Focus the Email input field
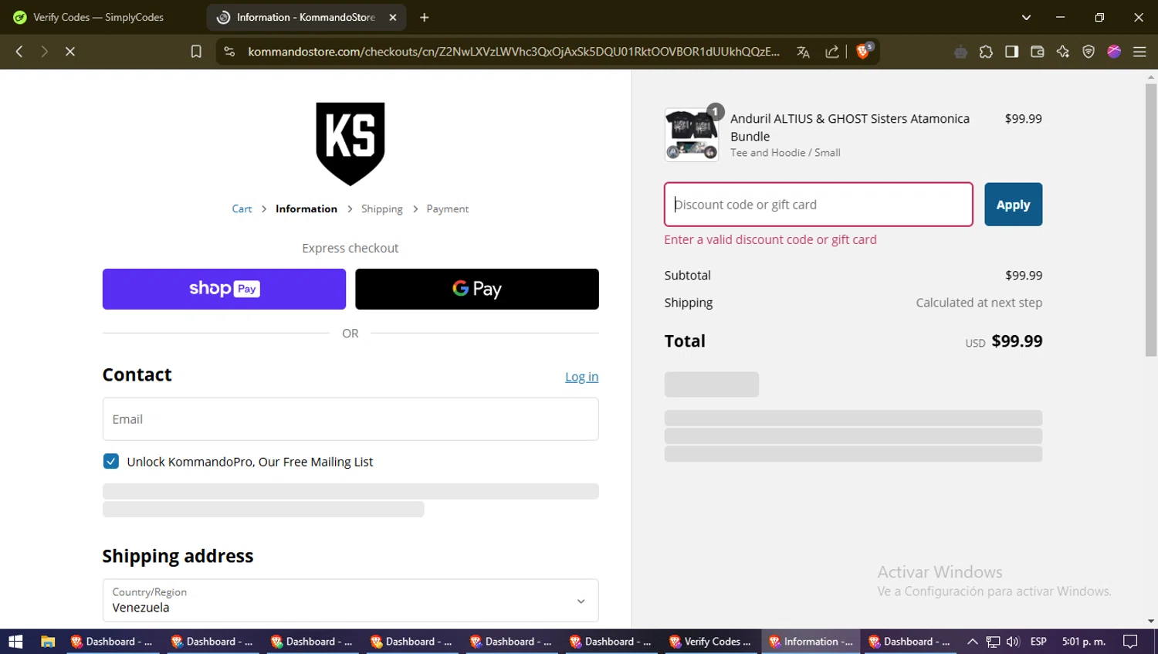 pos(350,419)
